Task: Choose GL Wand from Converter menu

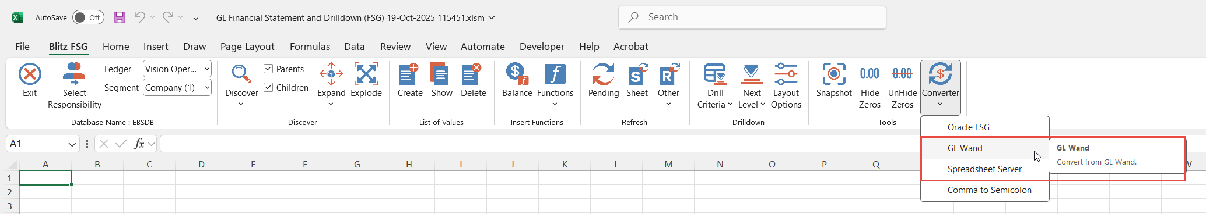Action: [984, 148]
